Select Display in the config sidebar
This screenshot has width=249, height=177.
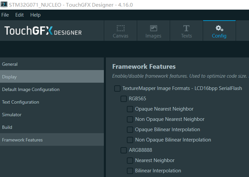click(x=52, y=76)
